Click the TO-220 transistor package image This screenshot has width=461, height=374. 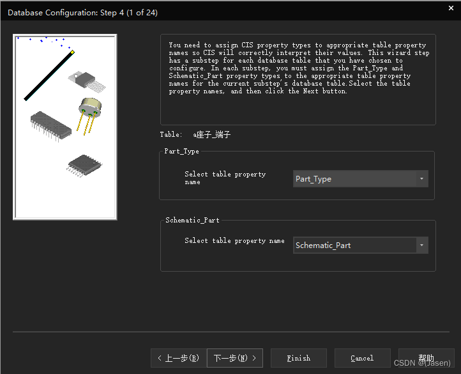[86, 79]
